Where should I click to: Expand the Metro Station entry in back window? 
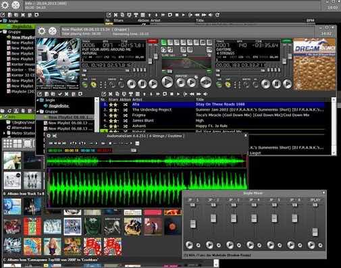(4, 133)
